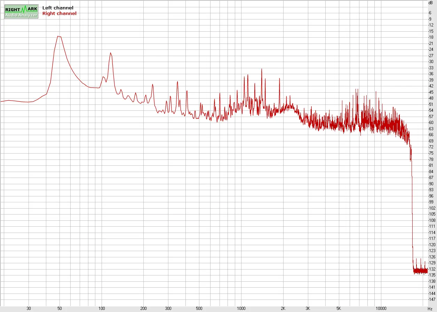Click the "500" frequency axis label
This screenshot has width=437, height=312.
point(199,309)
